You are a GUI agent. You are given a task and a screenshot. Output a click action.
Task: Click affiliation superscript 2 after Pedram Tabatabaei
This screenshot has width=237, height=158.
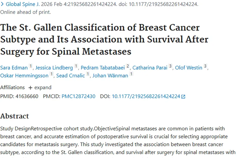128,66
